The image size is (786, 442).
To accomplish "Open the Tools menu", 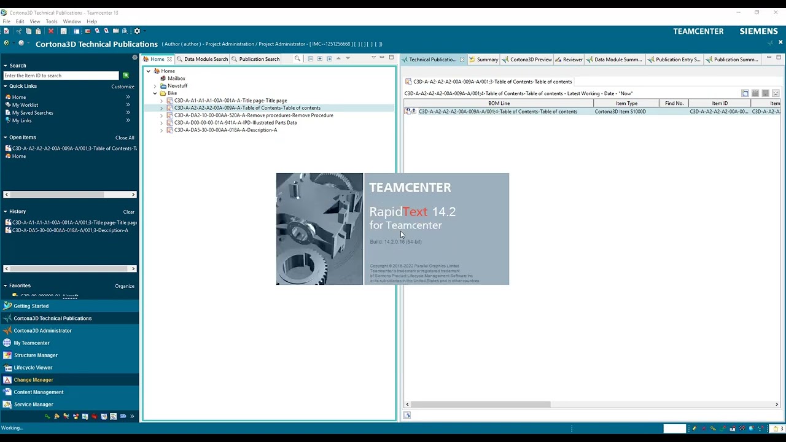I will pos(52,21).
